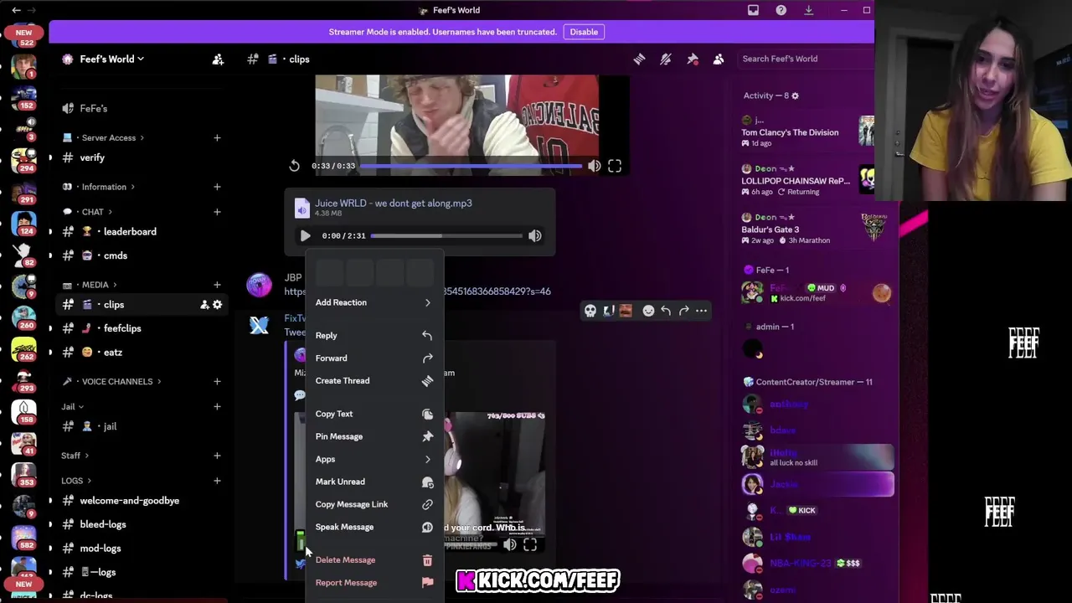Viewport: 1072px width, 603px height.
Task: Select Mark Unread menu item
Action: [x=374, y=482]
